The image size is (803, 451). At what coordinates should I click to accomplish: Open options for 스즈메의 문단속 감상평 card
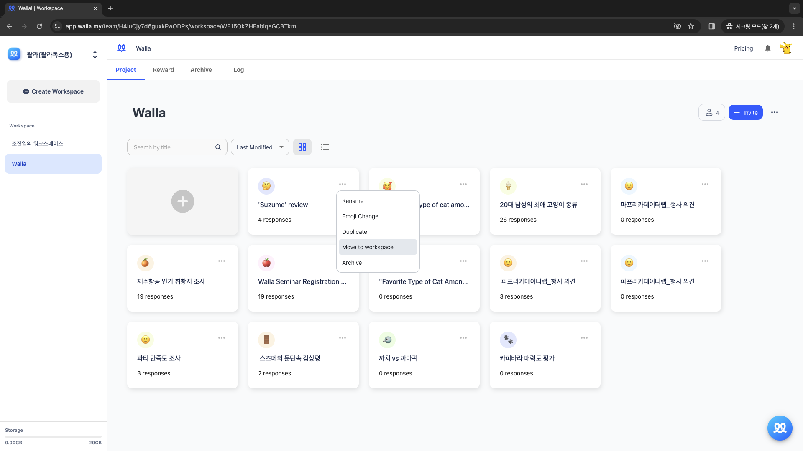pyautogui.click(x=343, y=338)
